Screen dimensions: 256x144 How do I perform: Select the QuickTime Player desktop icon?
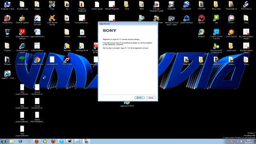click(x=186, y=19)
